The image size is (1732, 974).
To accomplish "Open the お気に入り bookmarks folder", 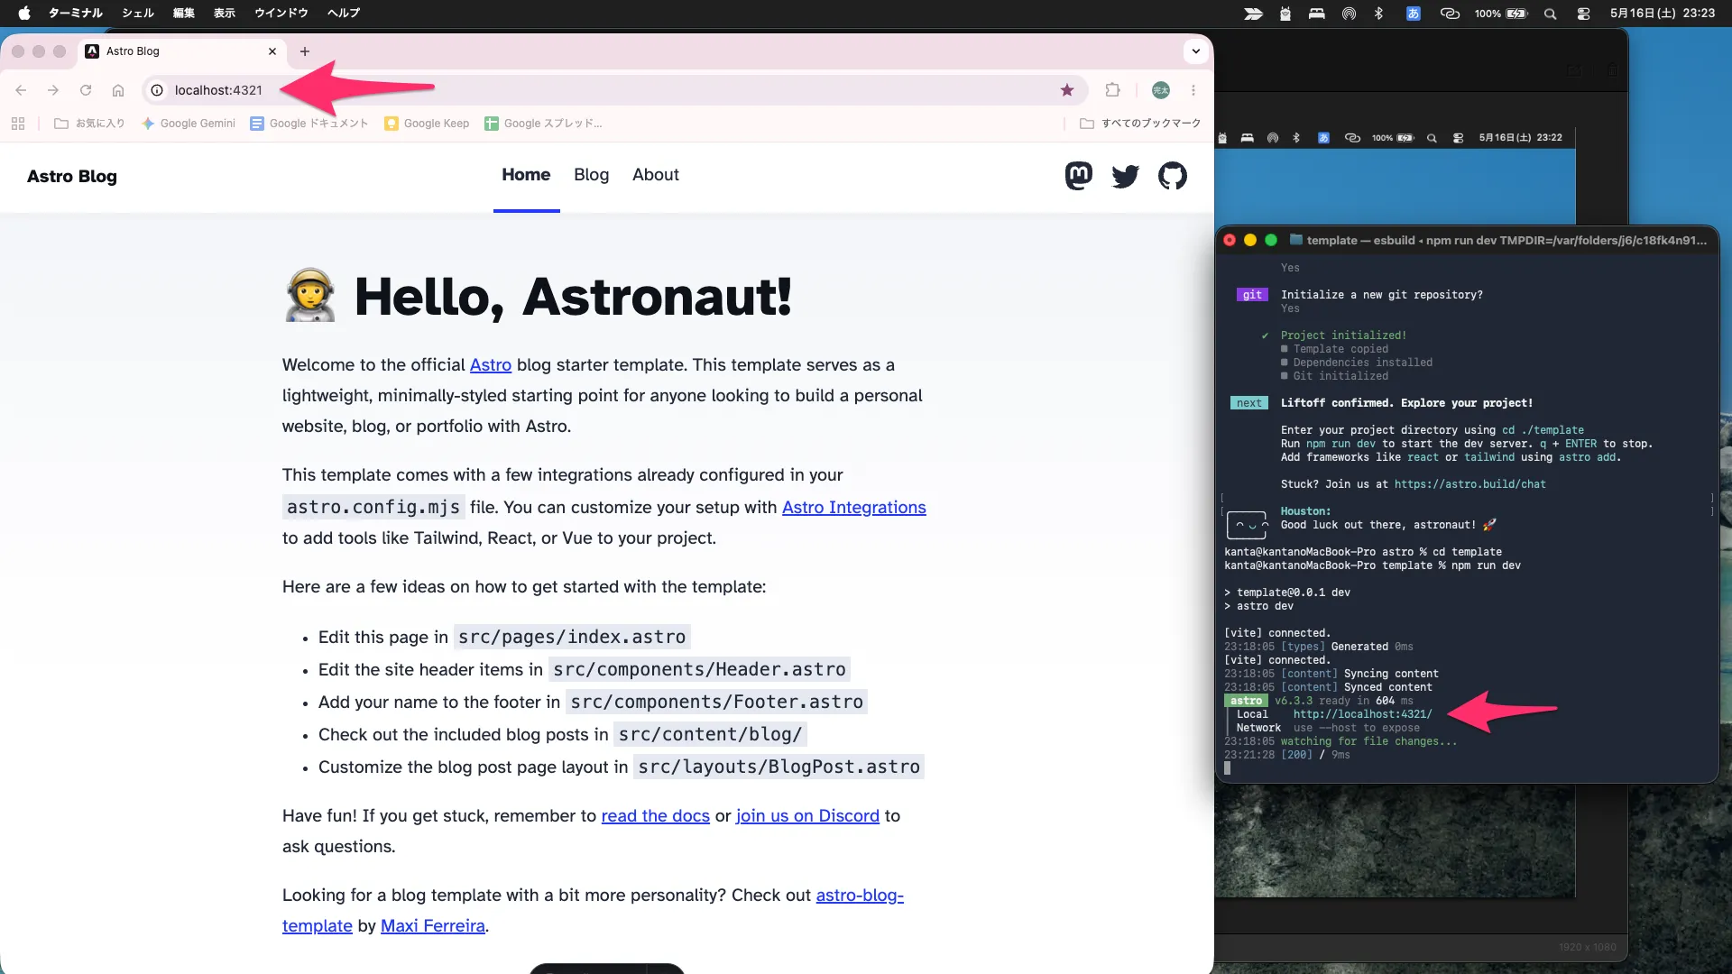I will pyautogui.click(x=89, y=124).
